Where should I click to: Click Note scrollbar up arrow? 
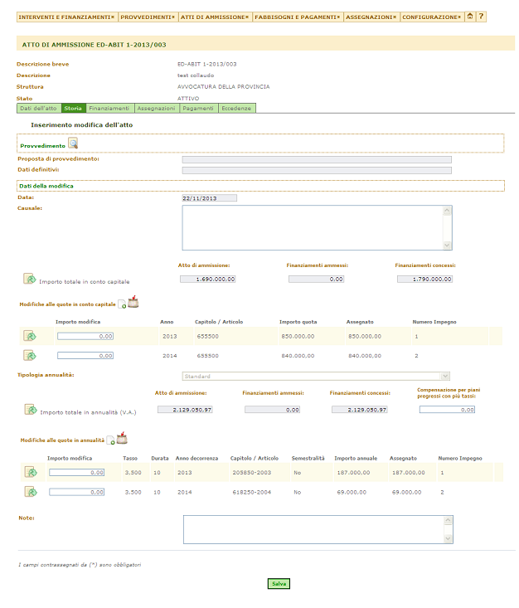pos(448,520)
